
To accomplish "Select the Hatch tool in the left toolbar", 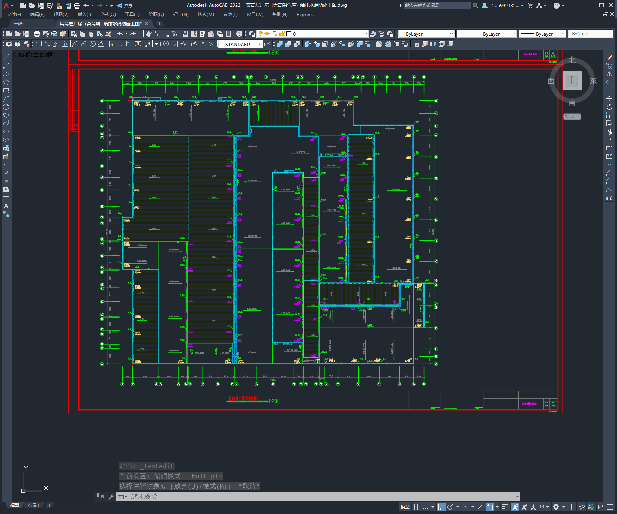I will coord(6,173).
